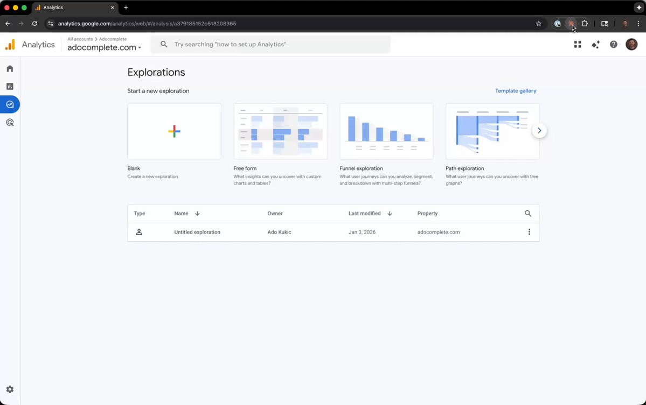
Task: Click the Last modified column header
Action: (364, 214)
